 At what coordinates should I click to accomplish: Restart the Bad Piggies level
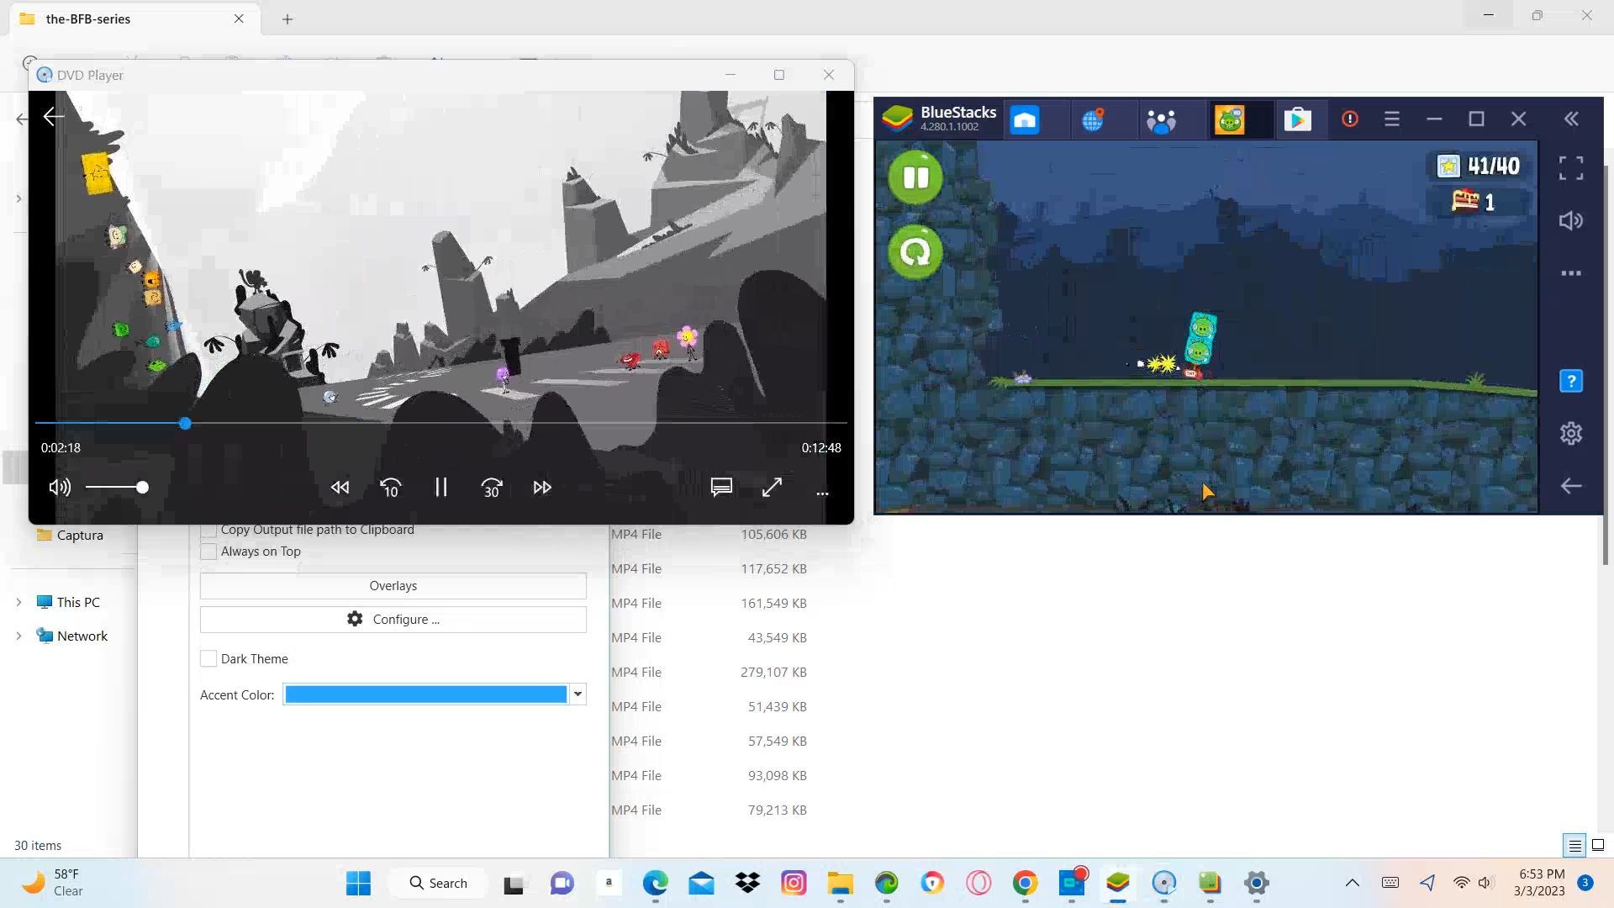coord(915,252)
